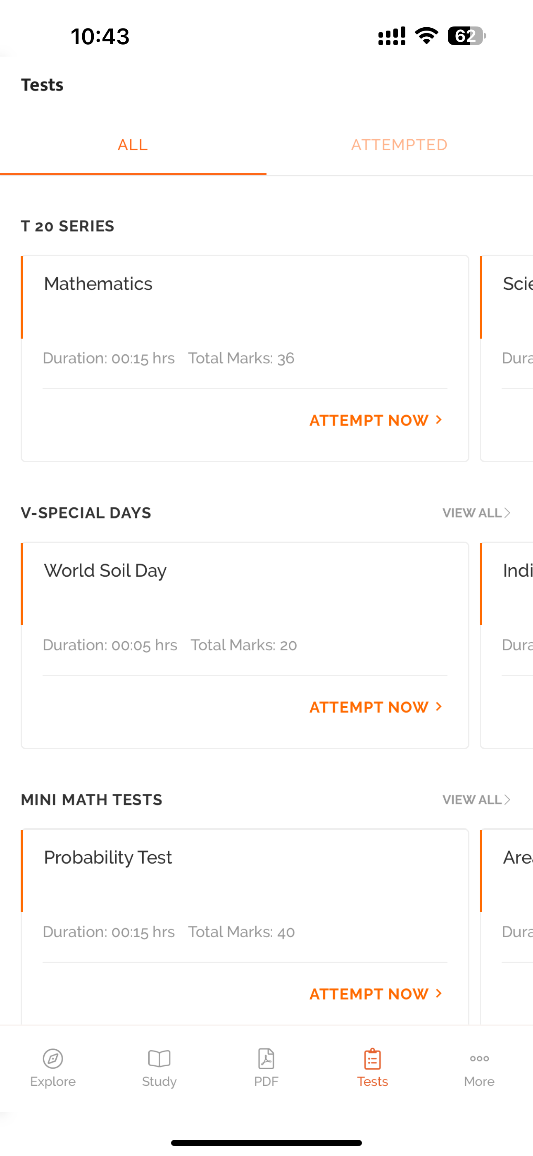Screen dimensions: 533x1156
Task: Tap the battery level indicator
Action: pos(466,36)
